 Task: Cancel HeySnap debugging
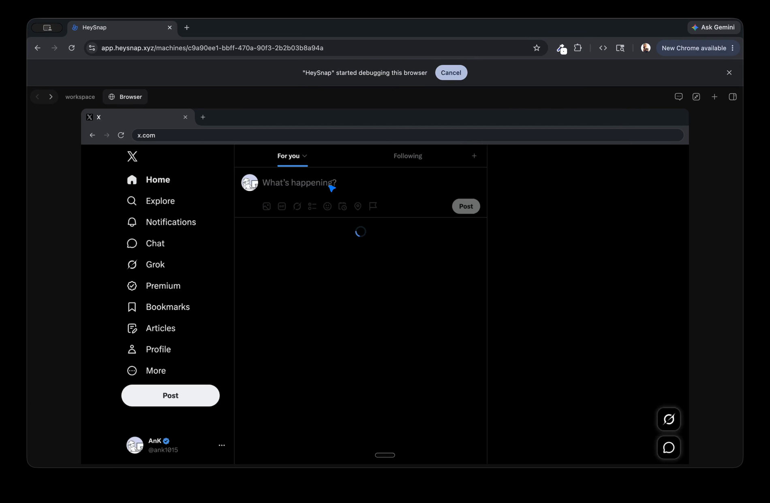[451, 73]
